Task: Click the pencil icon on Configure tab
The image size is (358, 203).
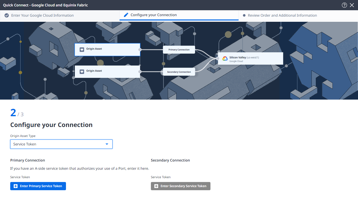Action: coord(126,15)
